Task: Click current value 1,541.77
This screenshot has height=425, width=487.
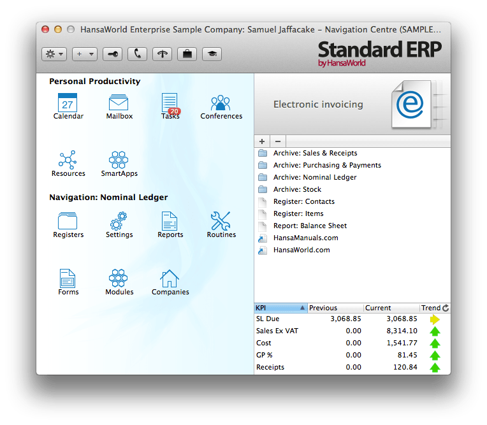Action: tap(402, 343)
